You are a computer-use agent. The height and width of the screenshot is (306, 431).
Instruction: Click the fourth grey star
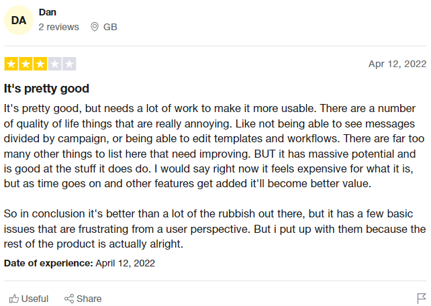coord(54,64)
